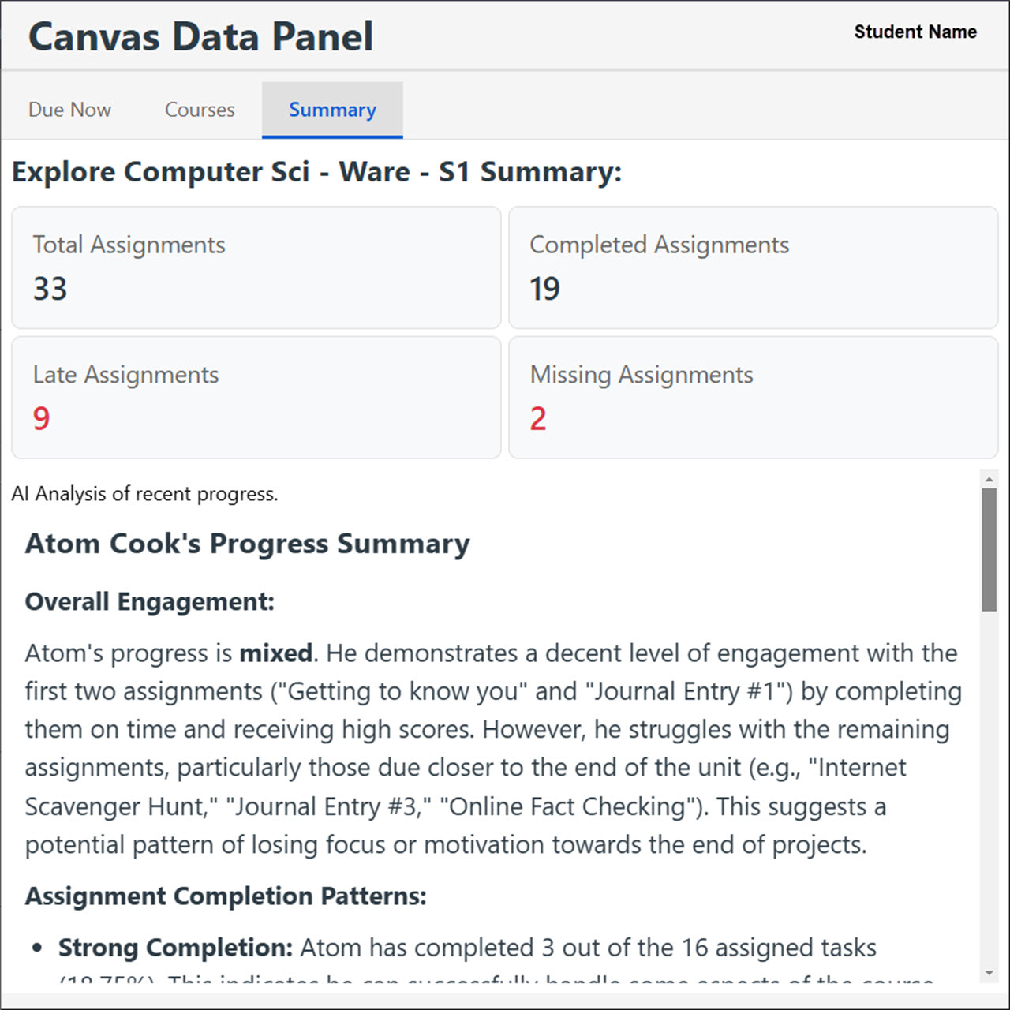This screenshot has height=1010, width=1010.
Task: Open the Courses tab
Action: coord(200,110)
